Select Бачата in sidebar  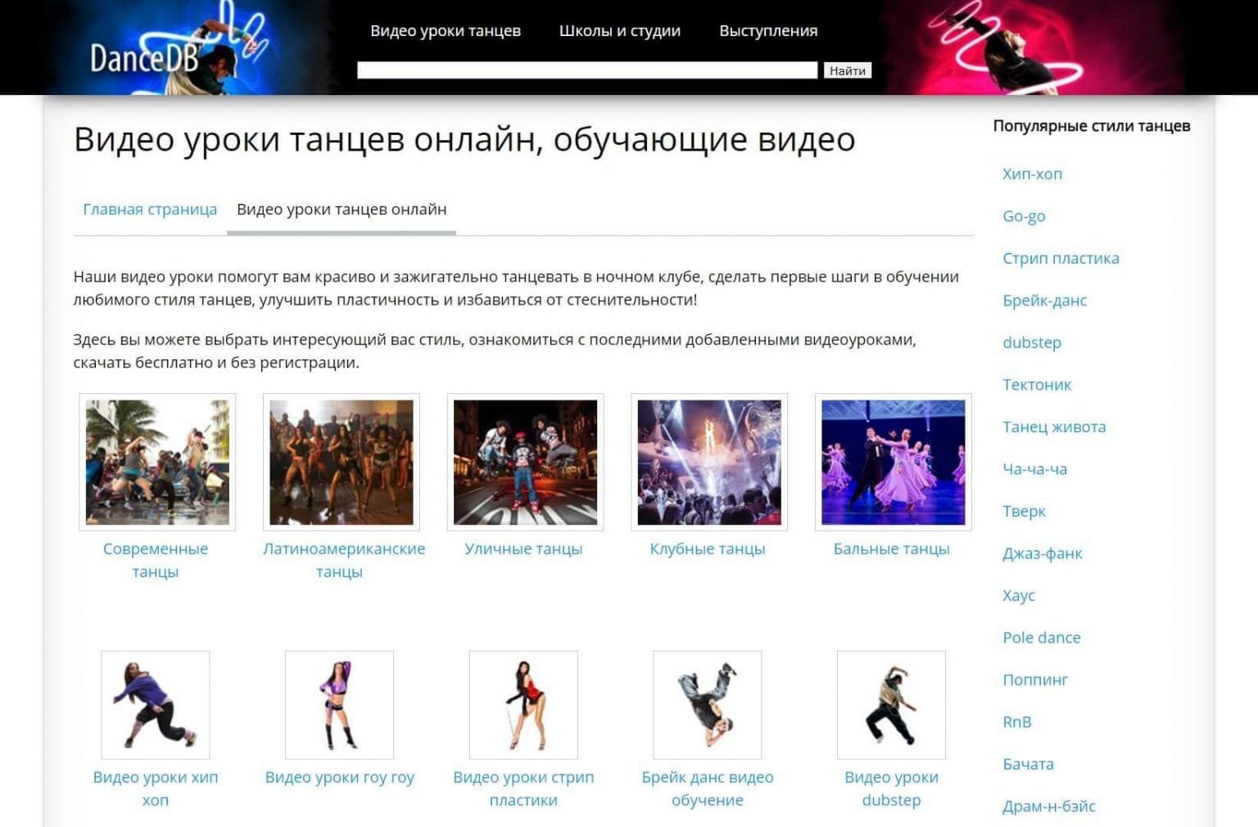point(1028,765)
